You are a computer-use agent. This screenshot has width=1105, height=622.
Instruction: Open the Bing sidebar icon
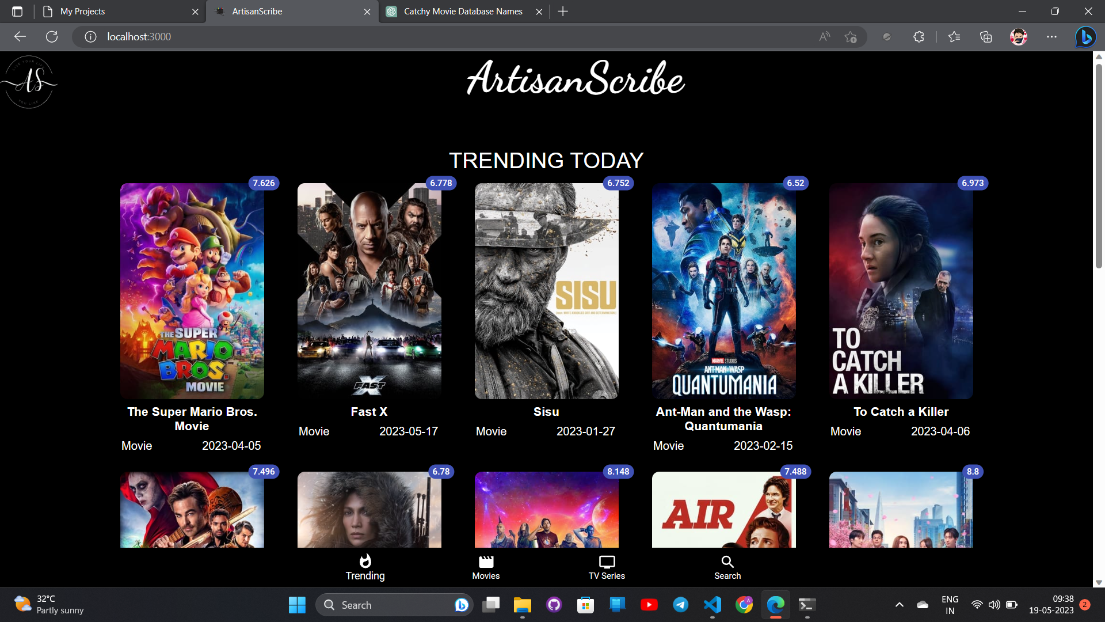[x=1085, y=37]
